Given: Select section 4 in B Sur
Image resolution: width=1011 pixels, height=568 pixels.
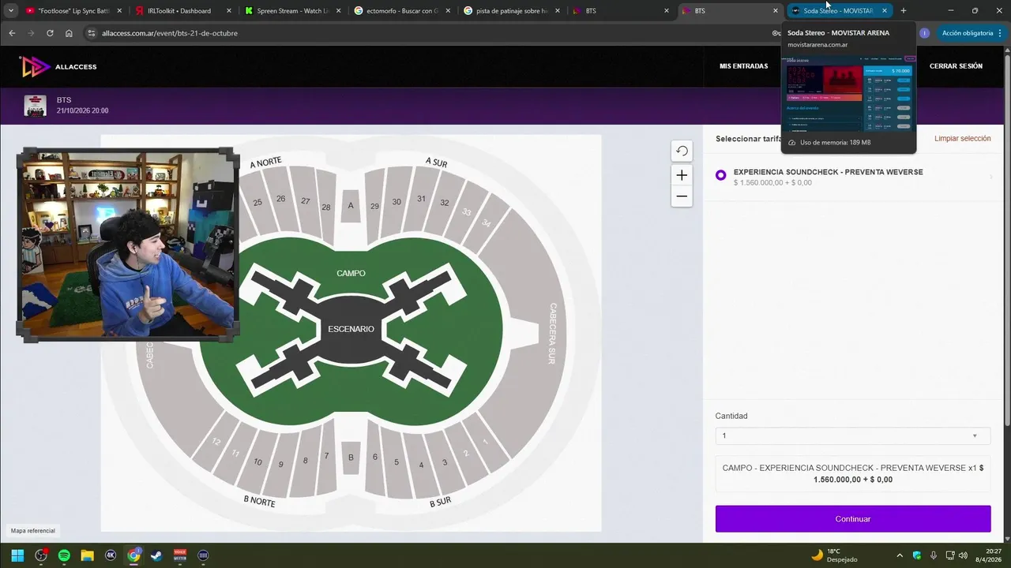Looking at the screenshot, I should point(421,465).
